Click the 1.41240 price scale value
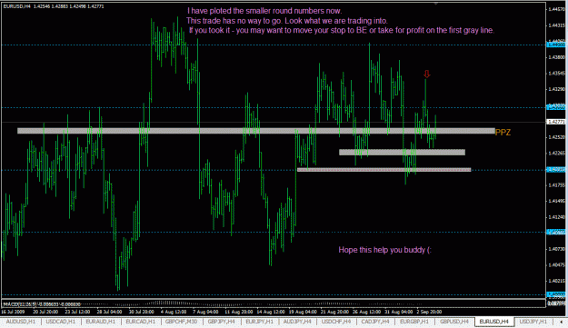 coord(557,217)
